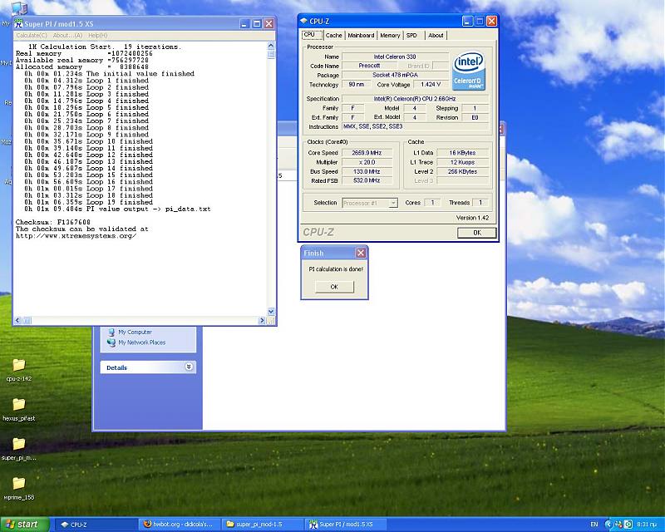This screenshot has width=665, height=532.
Task: Open the wprime_158 desktop folder
Action: [x=18, y=484]
